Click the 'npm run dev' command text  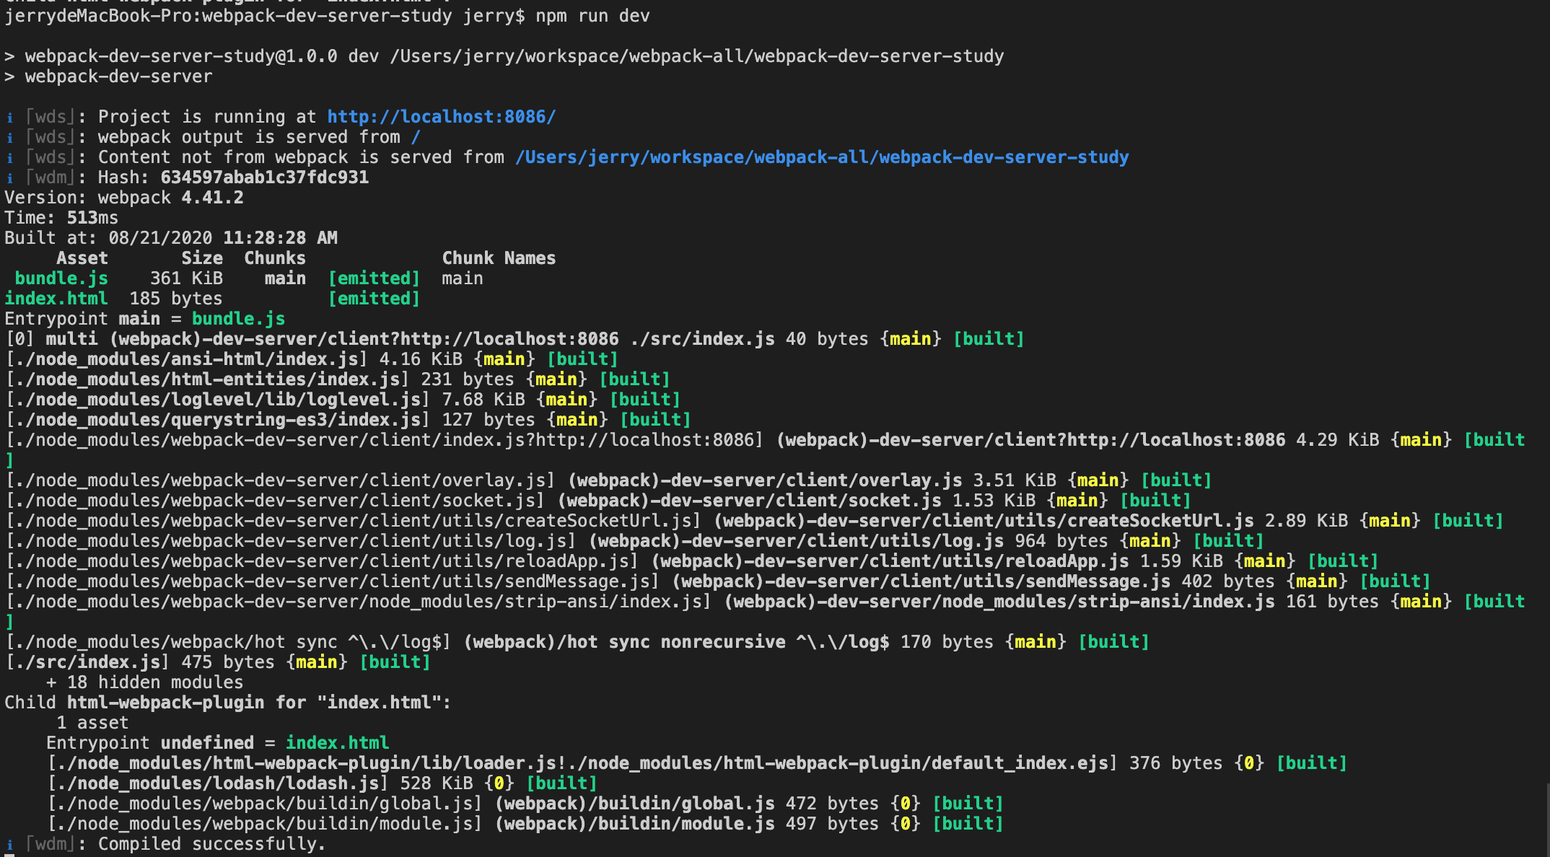592,16
